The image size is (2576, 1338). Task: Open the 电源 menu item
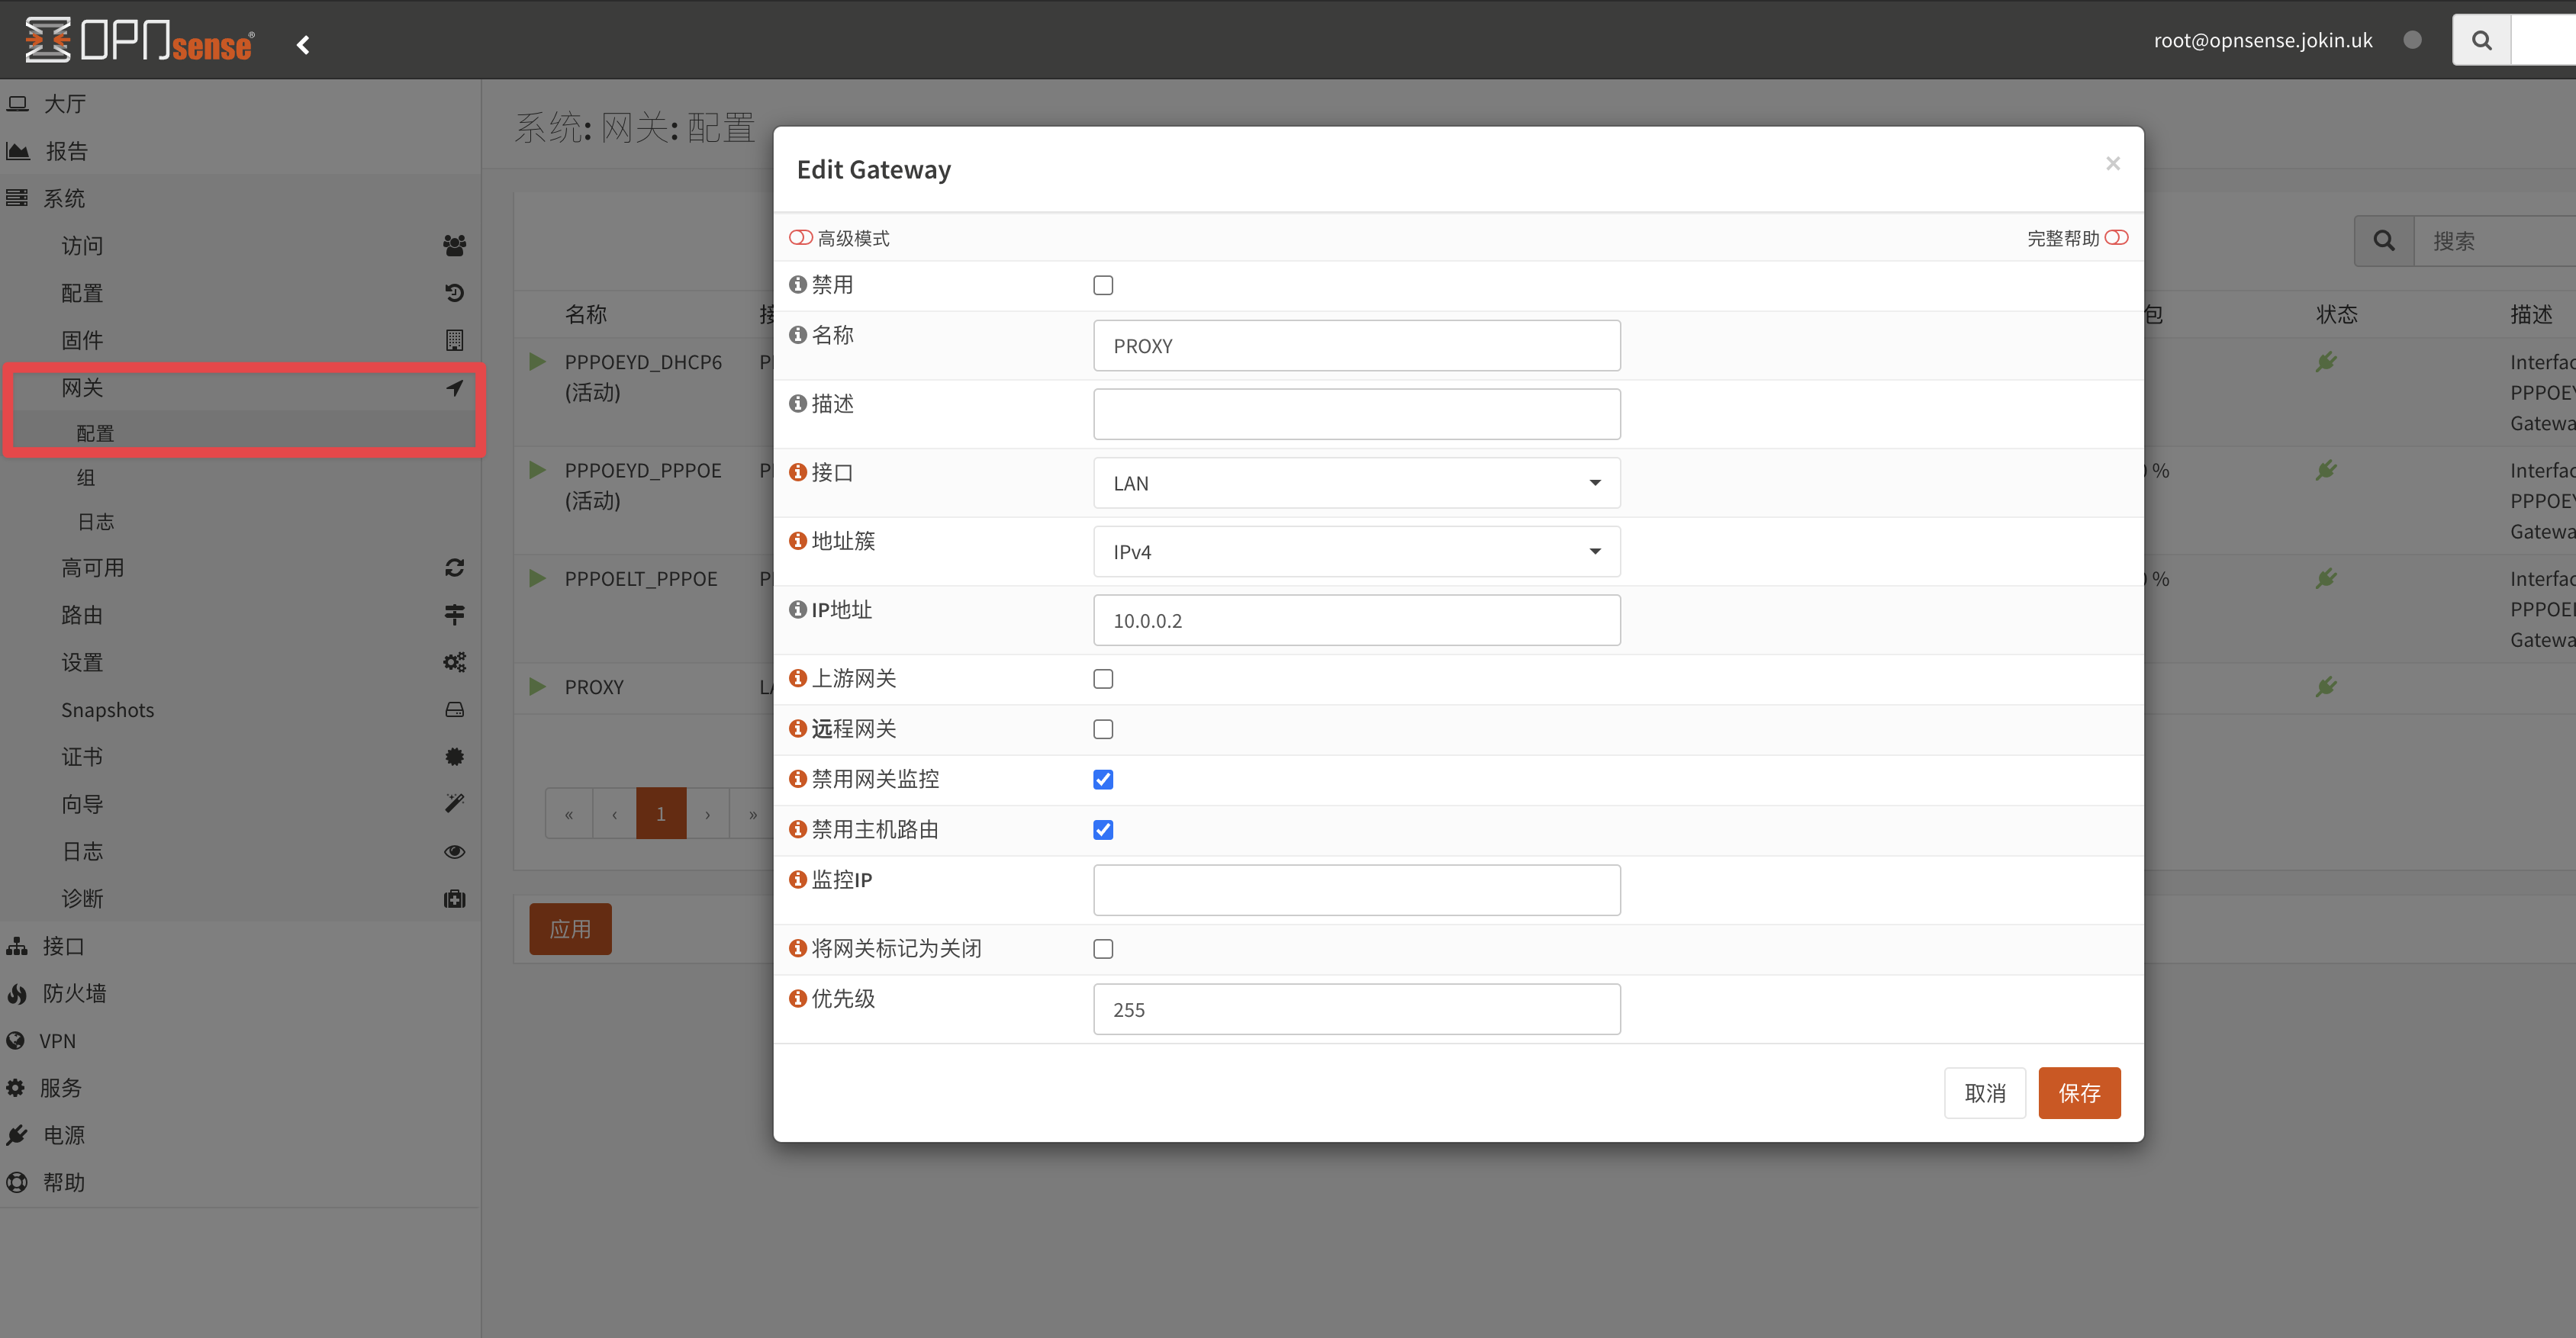[240, 1135]
